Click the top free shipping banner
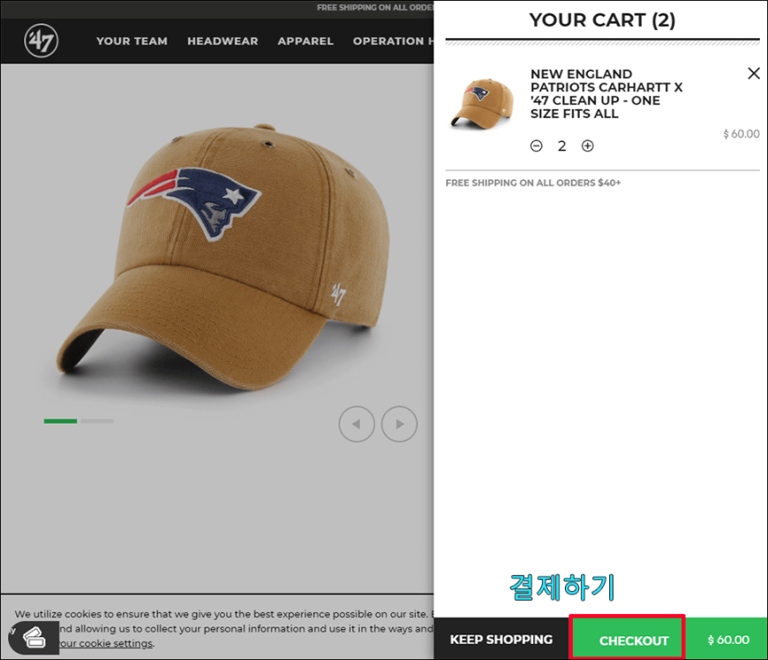Screen dimensions: 768x660 (374, 7)
